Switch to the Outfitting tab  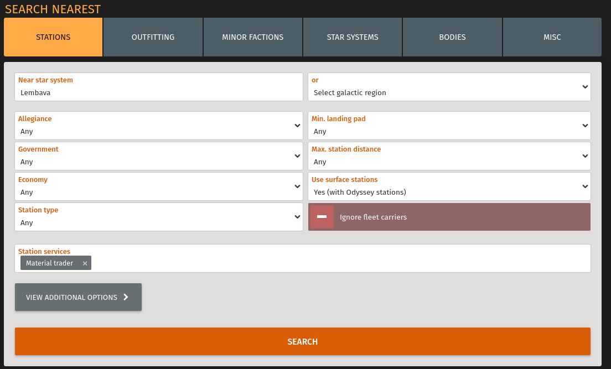tap(153, 37)
